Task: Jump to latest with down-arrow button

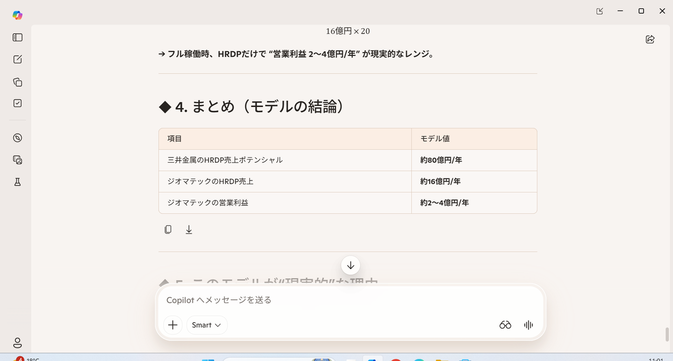Action: [x=351, y=265]
